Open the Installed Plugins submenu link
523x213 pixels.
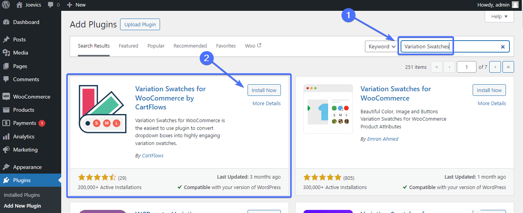(22, 195)
